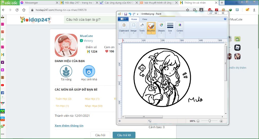
Task: Click the Hiển thị thêm link
Action: coord(238,68)
